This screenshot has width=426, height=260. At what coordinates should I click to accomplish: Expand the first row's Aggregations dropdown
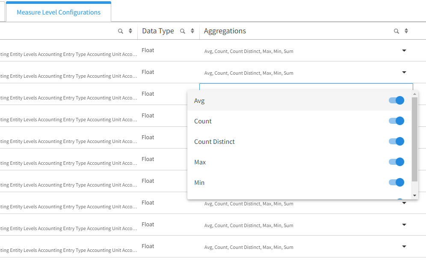[404, 51]
